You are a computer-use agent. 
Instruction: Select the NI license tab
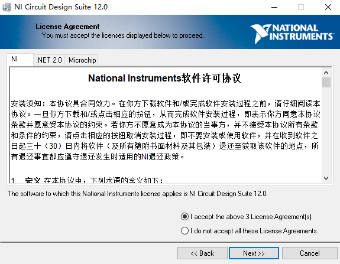tap(20, 59)
